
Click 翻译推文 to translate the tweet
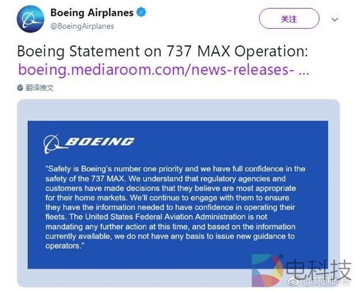coord(40,87)
